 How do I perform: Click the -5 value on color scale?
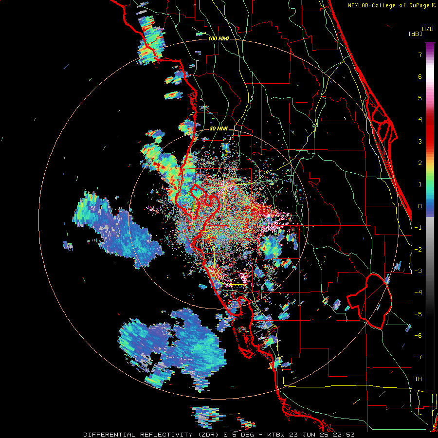(x=418, y=314)
